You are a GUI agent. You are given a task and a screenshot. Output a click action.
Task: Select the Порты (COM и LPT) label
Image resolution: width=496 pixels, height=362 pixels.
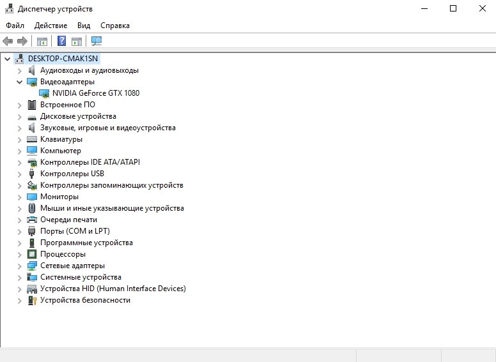75,231
